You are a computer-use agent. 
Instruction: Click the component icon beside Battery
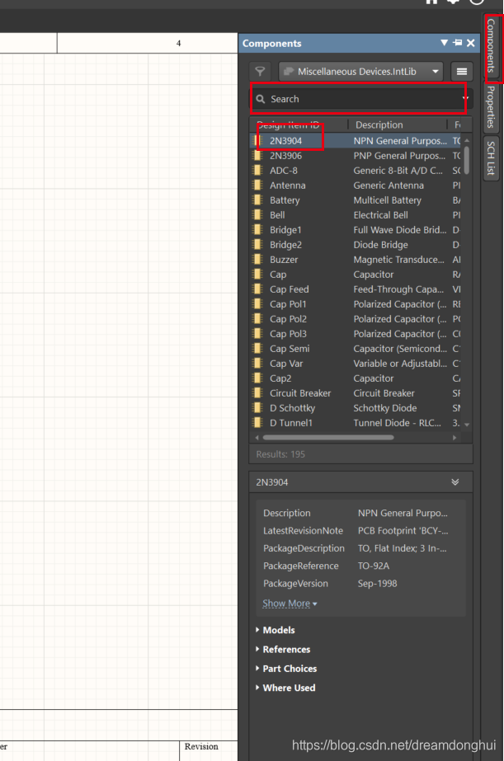click(257, 200)
